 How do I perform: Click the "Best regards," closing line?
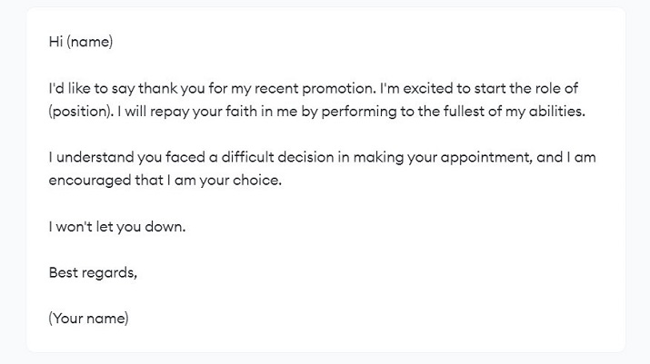coord(93,273)
